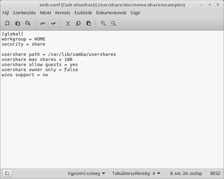This screenshot has width=224, height=179.
Task: Open Tabulátorszélesség tab width dropdown
Action: point(136,173)
